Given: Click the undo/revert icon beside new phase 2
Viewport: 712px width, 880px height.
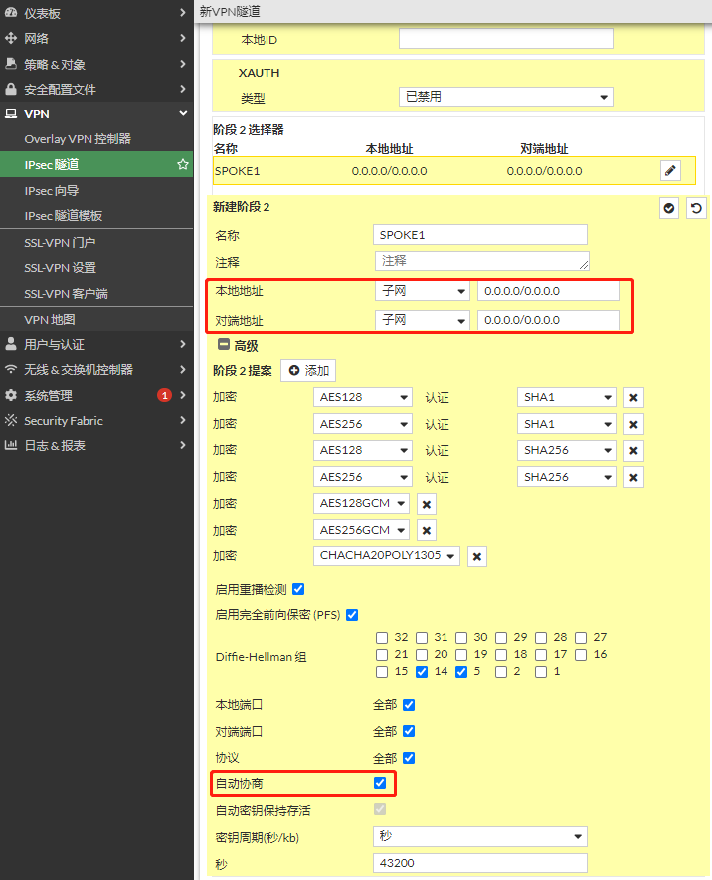Looking at the screenshot, I should click(696, 208).
